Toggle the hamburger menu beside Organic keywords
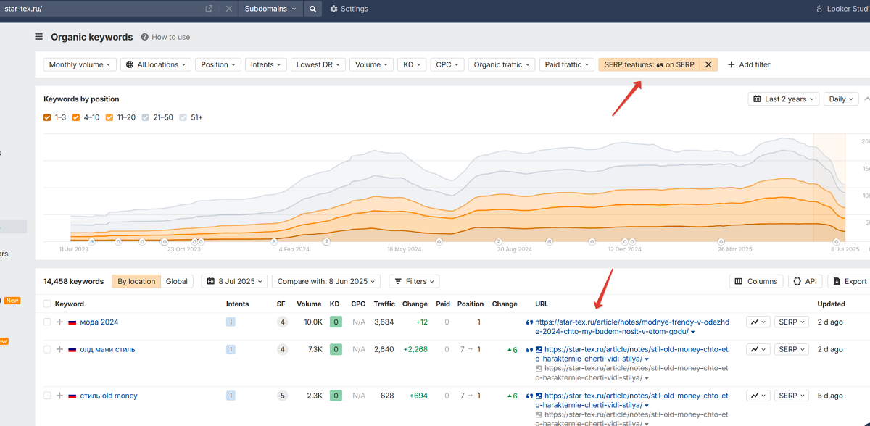Screen dimensions: 870x426 coord(38,37)
